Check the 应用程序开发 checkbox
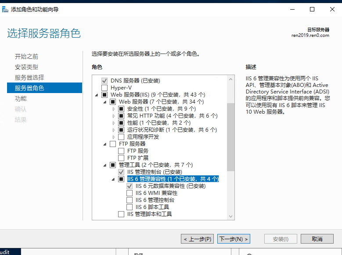This screenshot has width=342, height=255. tap(121, 137)
